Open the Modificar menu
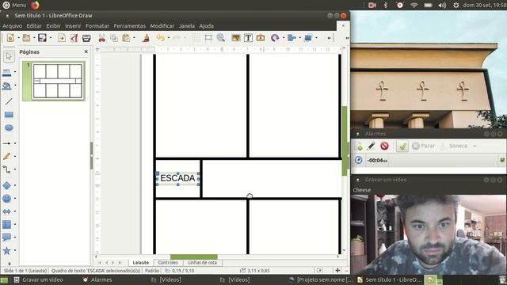Image resolution: width=507 pixels, height=285 pixels. coord(162,26)
